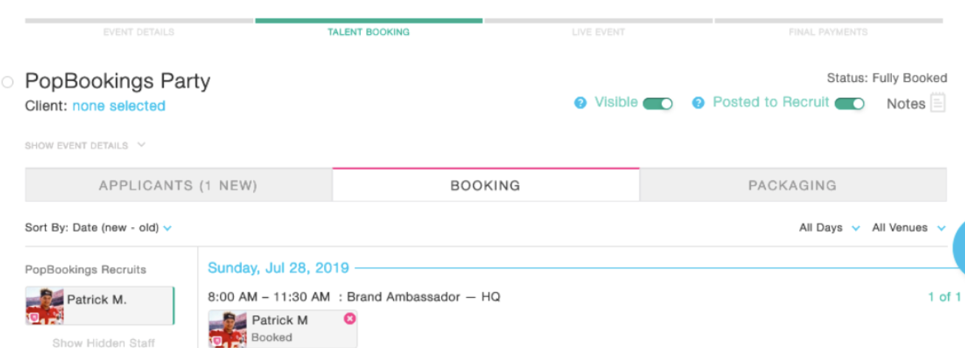Viewport: 965px width, 348px height.
Task: Click booked Patrick M photo in shift
Action: click(x=227, y=329)
